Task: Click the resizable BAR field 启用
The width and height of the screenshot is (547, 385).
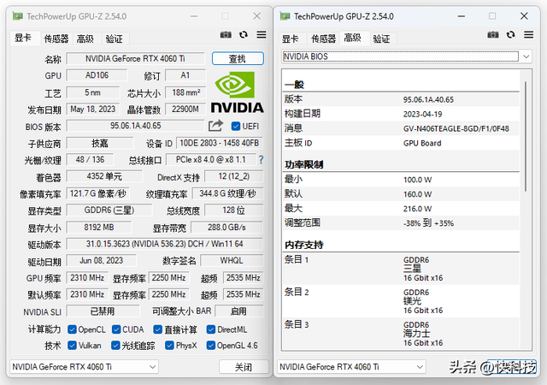Action: (239, 311)
